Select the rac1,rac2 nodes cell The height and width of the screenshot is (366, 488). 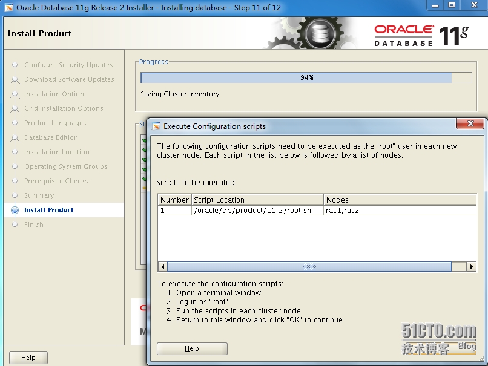(x=400, y=211)
